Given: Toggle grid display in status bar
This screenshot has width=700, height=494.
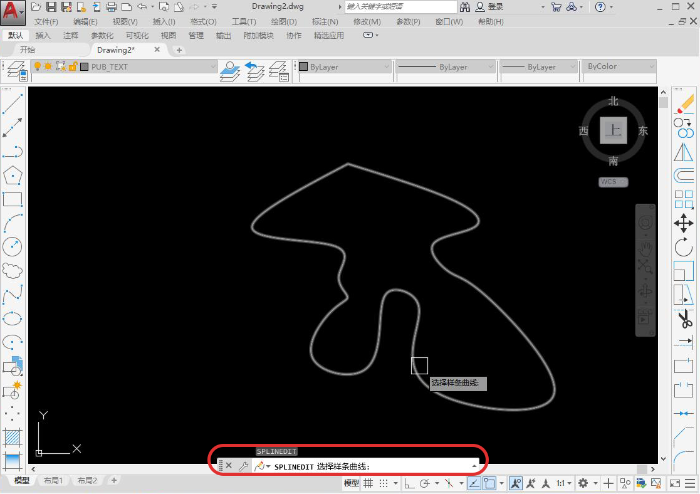Looking at the screenshot, I should [x=368, y=483].
